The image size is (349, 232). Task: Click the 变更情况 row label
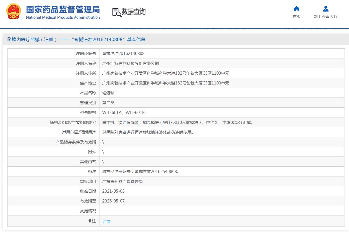88,211
